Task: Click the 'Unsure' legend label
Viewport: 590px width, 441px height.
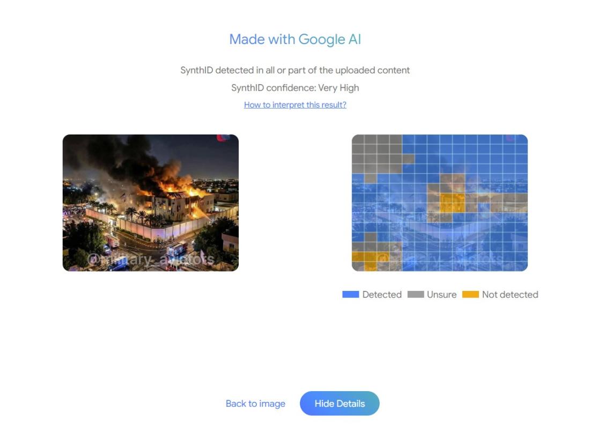Action: (x=441, y=294)
